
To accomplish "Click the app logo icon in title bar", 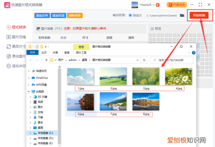I will point(7,5).
